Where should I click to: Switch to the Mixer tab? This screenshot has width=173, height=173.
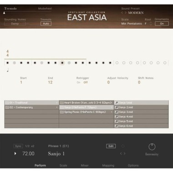(85, 165)
